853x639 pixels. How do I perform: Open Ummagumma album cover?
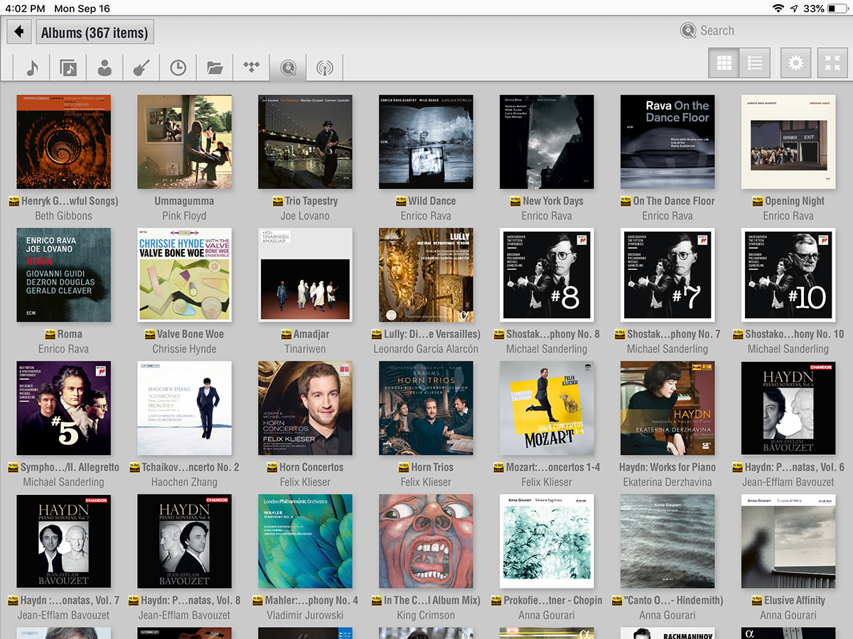(x=184, y=142)
